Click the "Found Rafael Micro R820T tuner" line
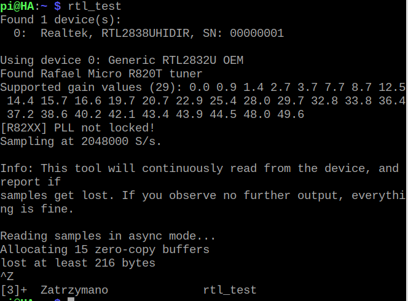 (100, 74)
